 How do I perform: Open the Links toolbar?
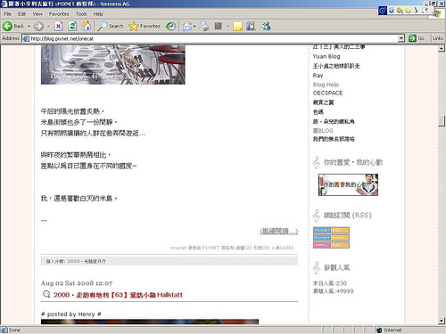coord(438,38)
